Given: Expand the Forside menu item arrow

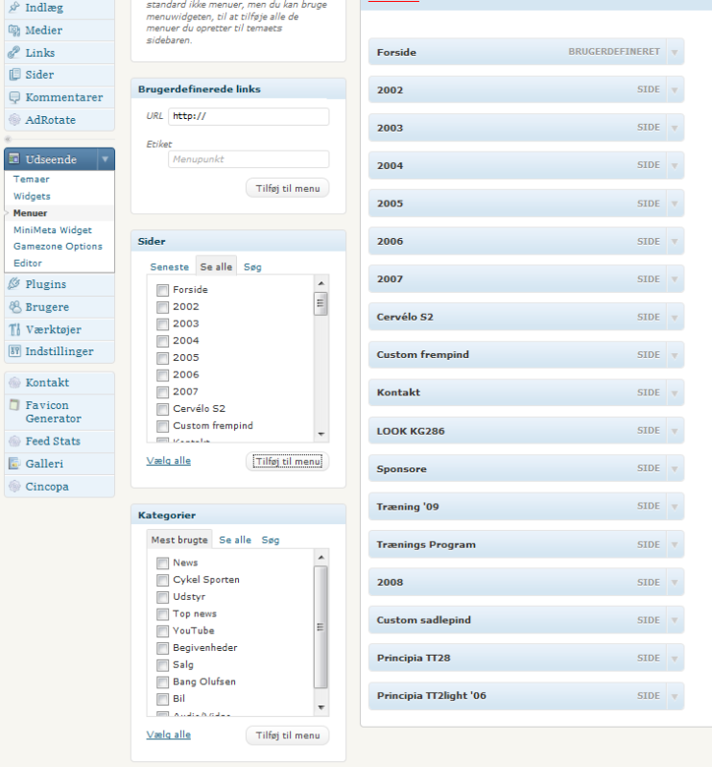Looking at the screenshot, I should point(675,53).
